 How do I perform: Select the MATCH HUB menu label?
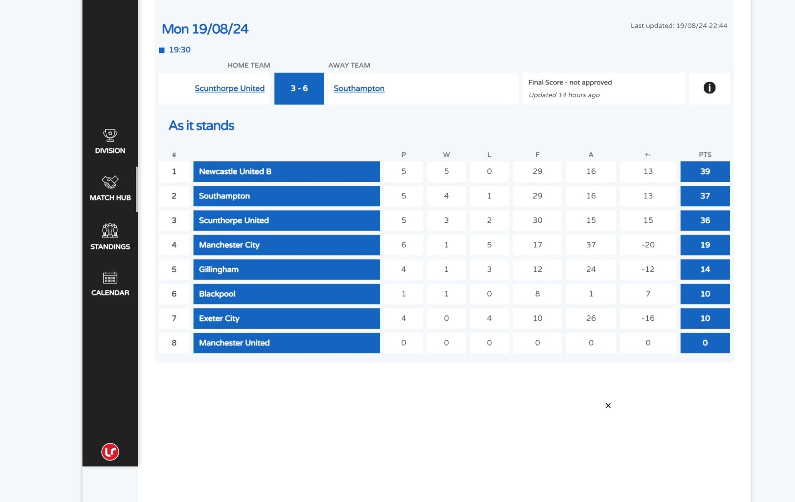pyautogui.click(x=110, y=198)
